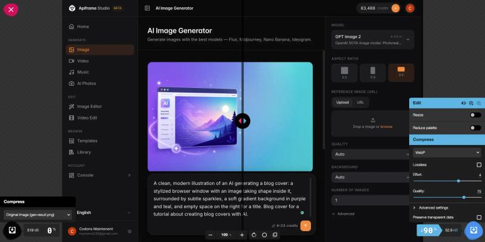Image resolution: width=485 pixels, height=242 pixels.
Task: Click the Quality value field showing 75
Action: 478,191
